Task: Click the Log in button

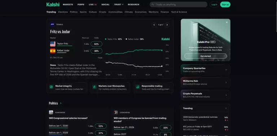Action: point(214,5)
